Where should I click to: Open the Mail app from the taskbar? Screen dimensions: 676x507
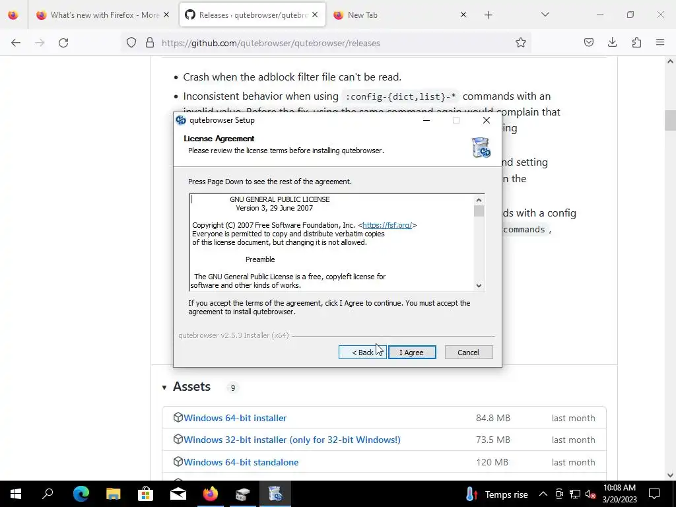(x=178, y=494)
